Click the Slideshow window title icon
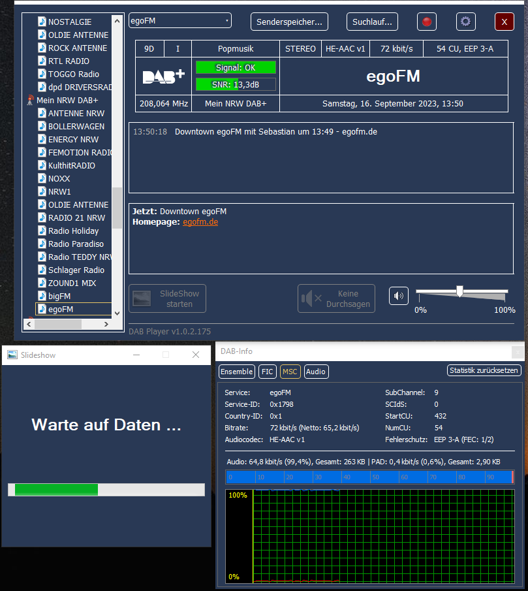The width and height of the screenshot is (528, 591). tap(12, 355)
